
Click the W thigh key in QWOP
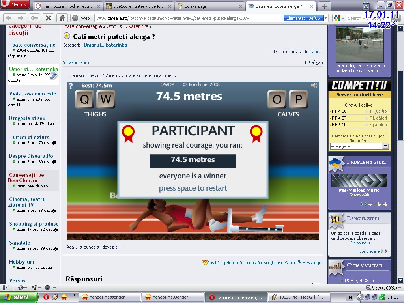tap(106, 99)
